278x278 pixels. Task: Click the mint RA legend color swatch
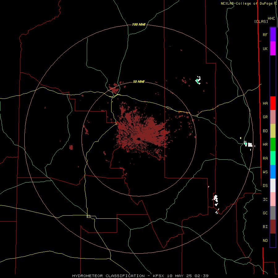[273, 158]
